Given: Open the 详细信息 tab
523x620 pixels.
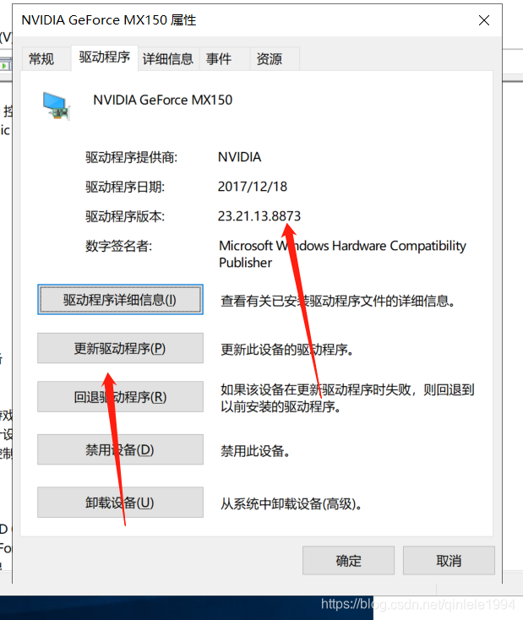Looking at the screenshot, I should 168,59.
